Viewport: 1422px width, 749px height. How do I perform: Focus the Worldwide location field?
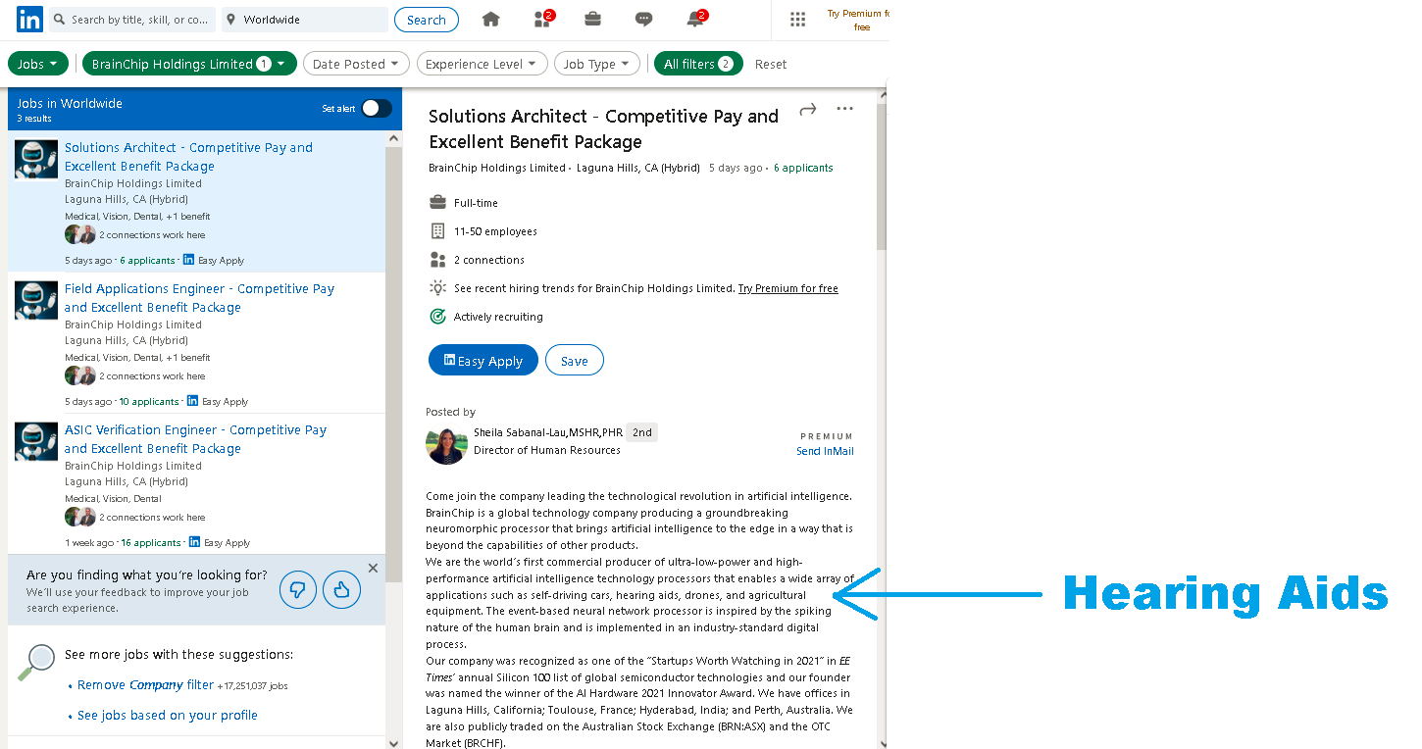pos(304,20)
